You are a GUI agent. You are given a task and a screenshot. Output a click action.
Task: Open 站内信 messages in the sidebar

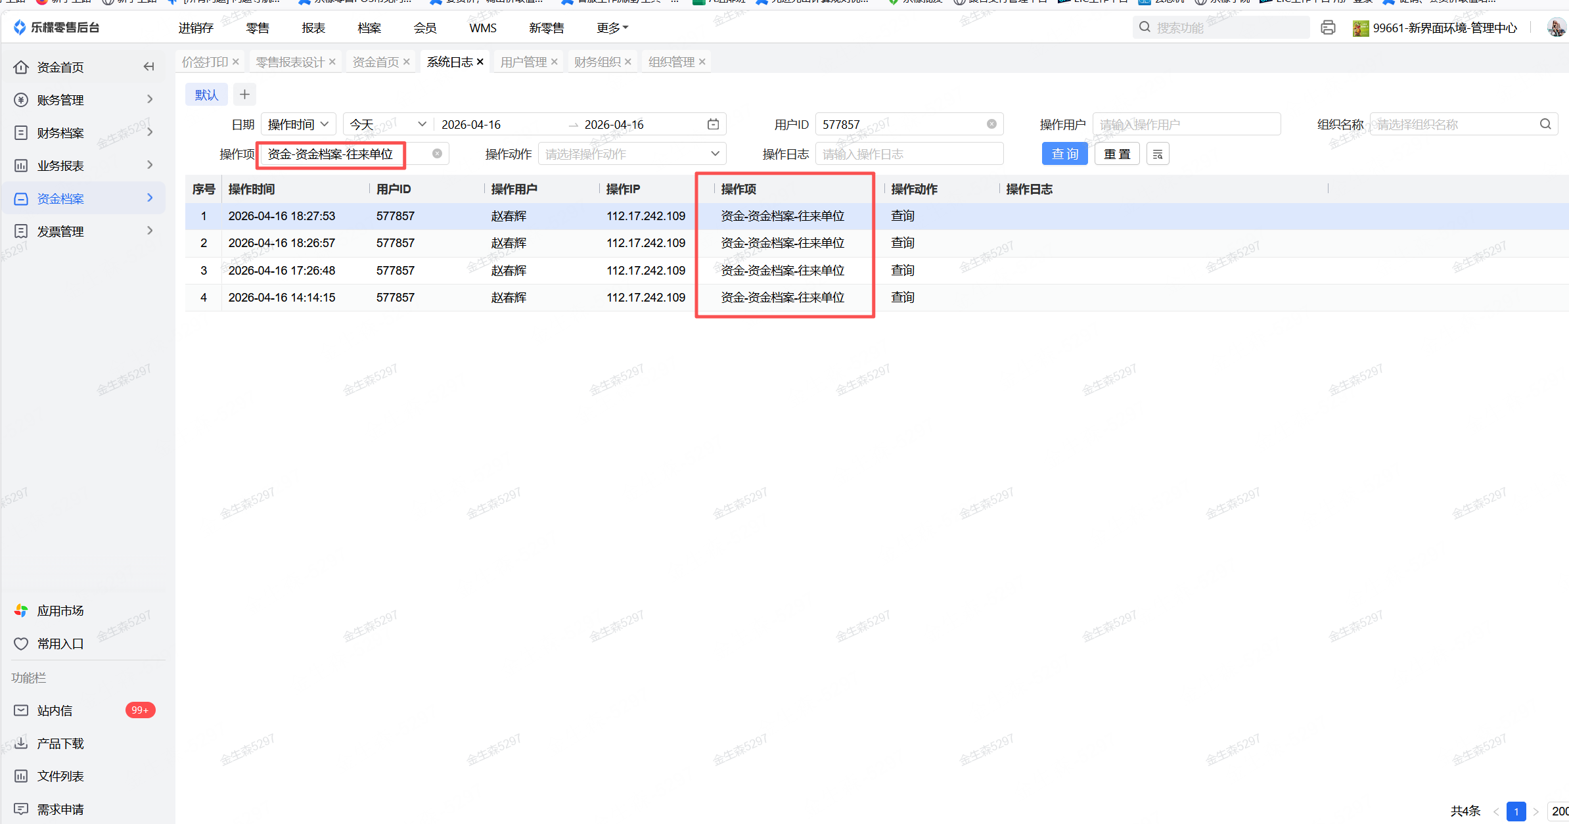pyautogui.click(x=55, y=710)
